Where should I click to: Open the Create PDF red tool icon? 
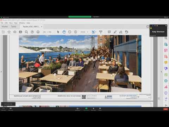166,56
